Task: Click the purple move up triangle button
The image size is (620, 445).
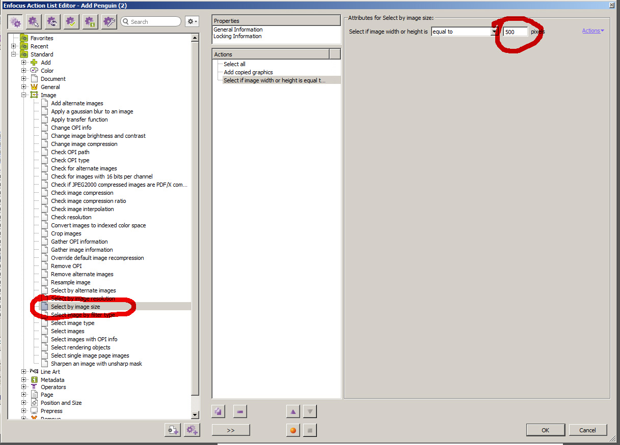Action: click(x=293, y=411)
